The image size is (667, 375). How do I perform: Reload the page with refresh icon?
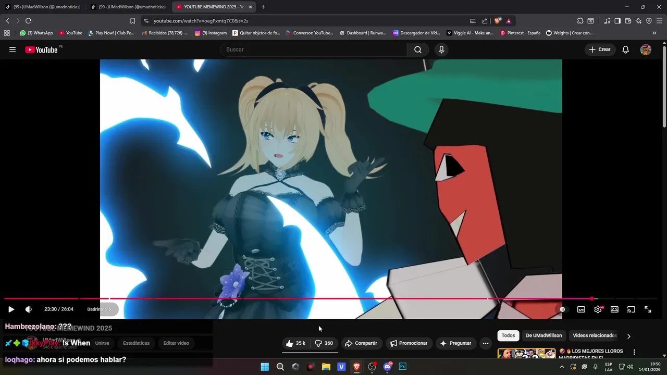tap(28, 21)
